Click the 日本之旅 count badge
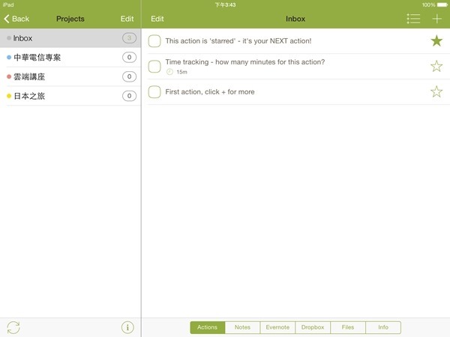Screen dimensions: 450x337 click(129, 96)
